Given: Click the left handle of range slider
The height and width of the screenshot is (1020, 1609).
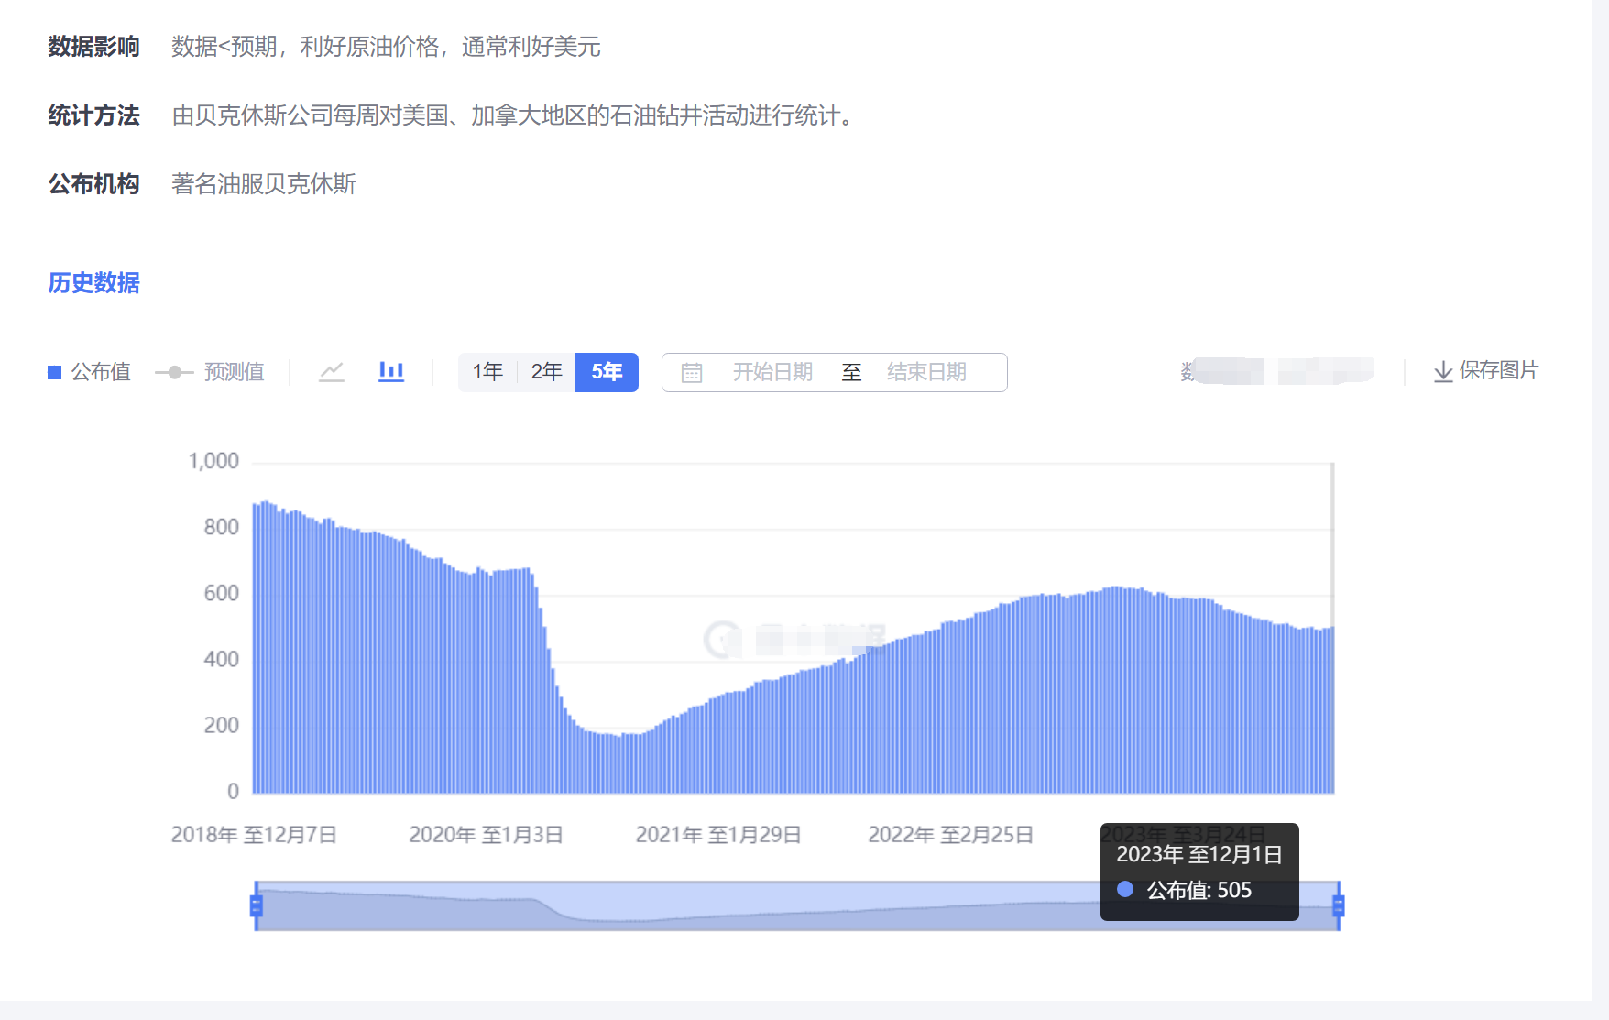Looking at the screenshot, I should (x=257, y=905).
